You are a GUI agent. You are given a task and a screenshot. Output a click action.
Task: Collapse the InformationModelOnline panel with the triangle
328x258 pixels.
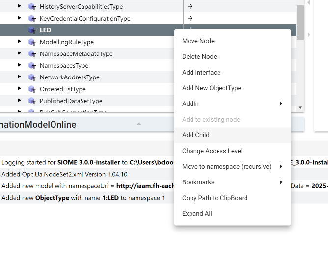tap(139, 124)
